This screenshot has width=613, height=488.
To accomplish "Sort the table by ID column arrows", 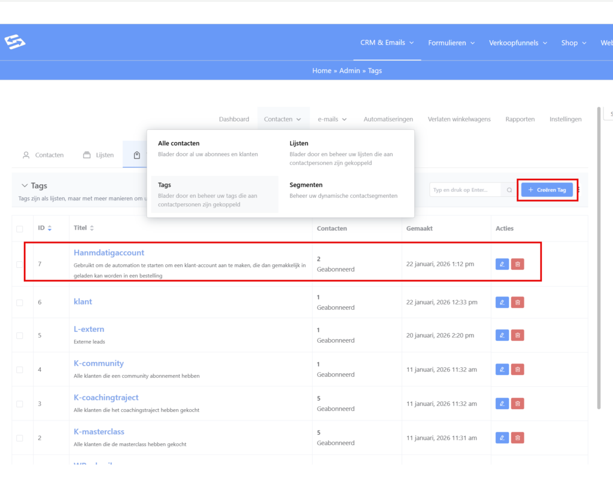I will point(49,228).
